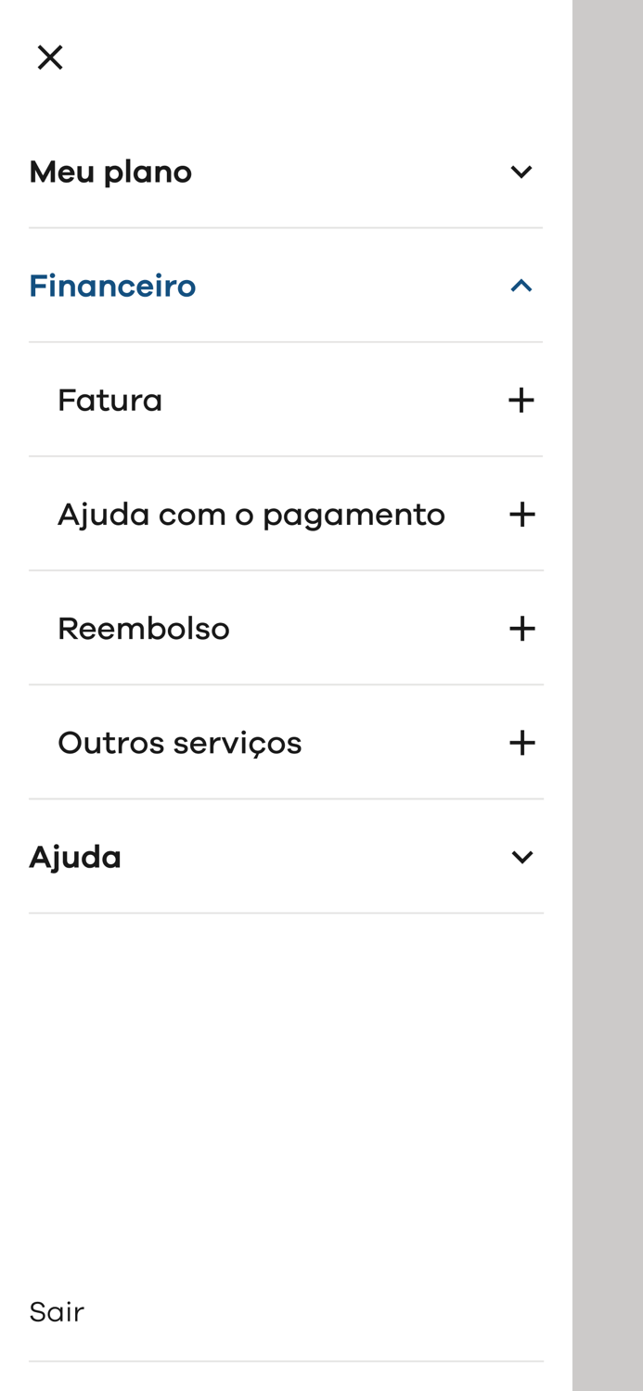Click the plus icon next to Reembolso
Image resolution: width=643 pixels, height=1391 pixels.
(522, 628)
